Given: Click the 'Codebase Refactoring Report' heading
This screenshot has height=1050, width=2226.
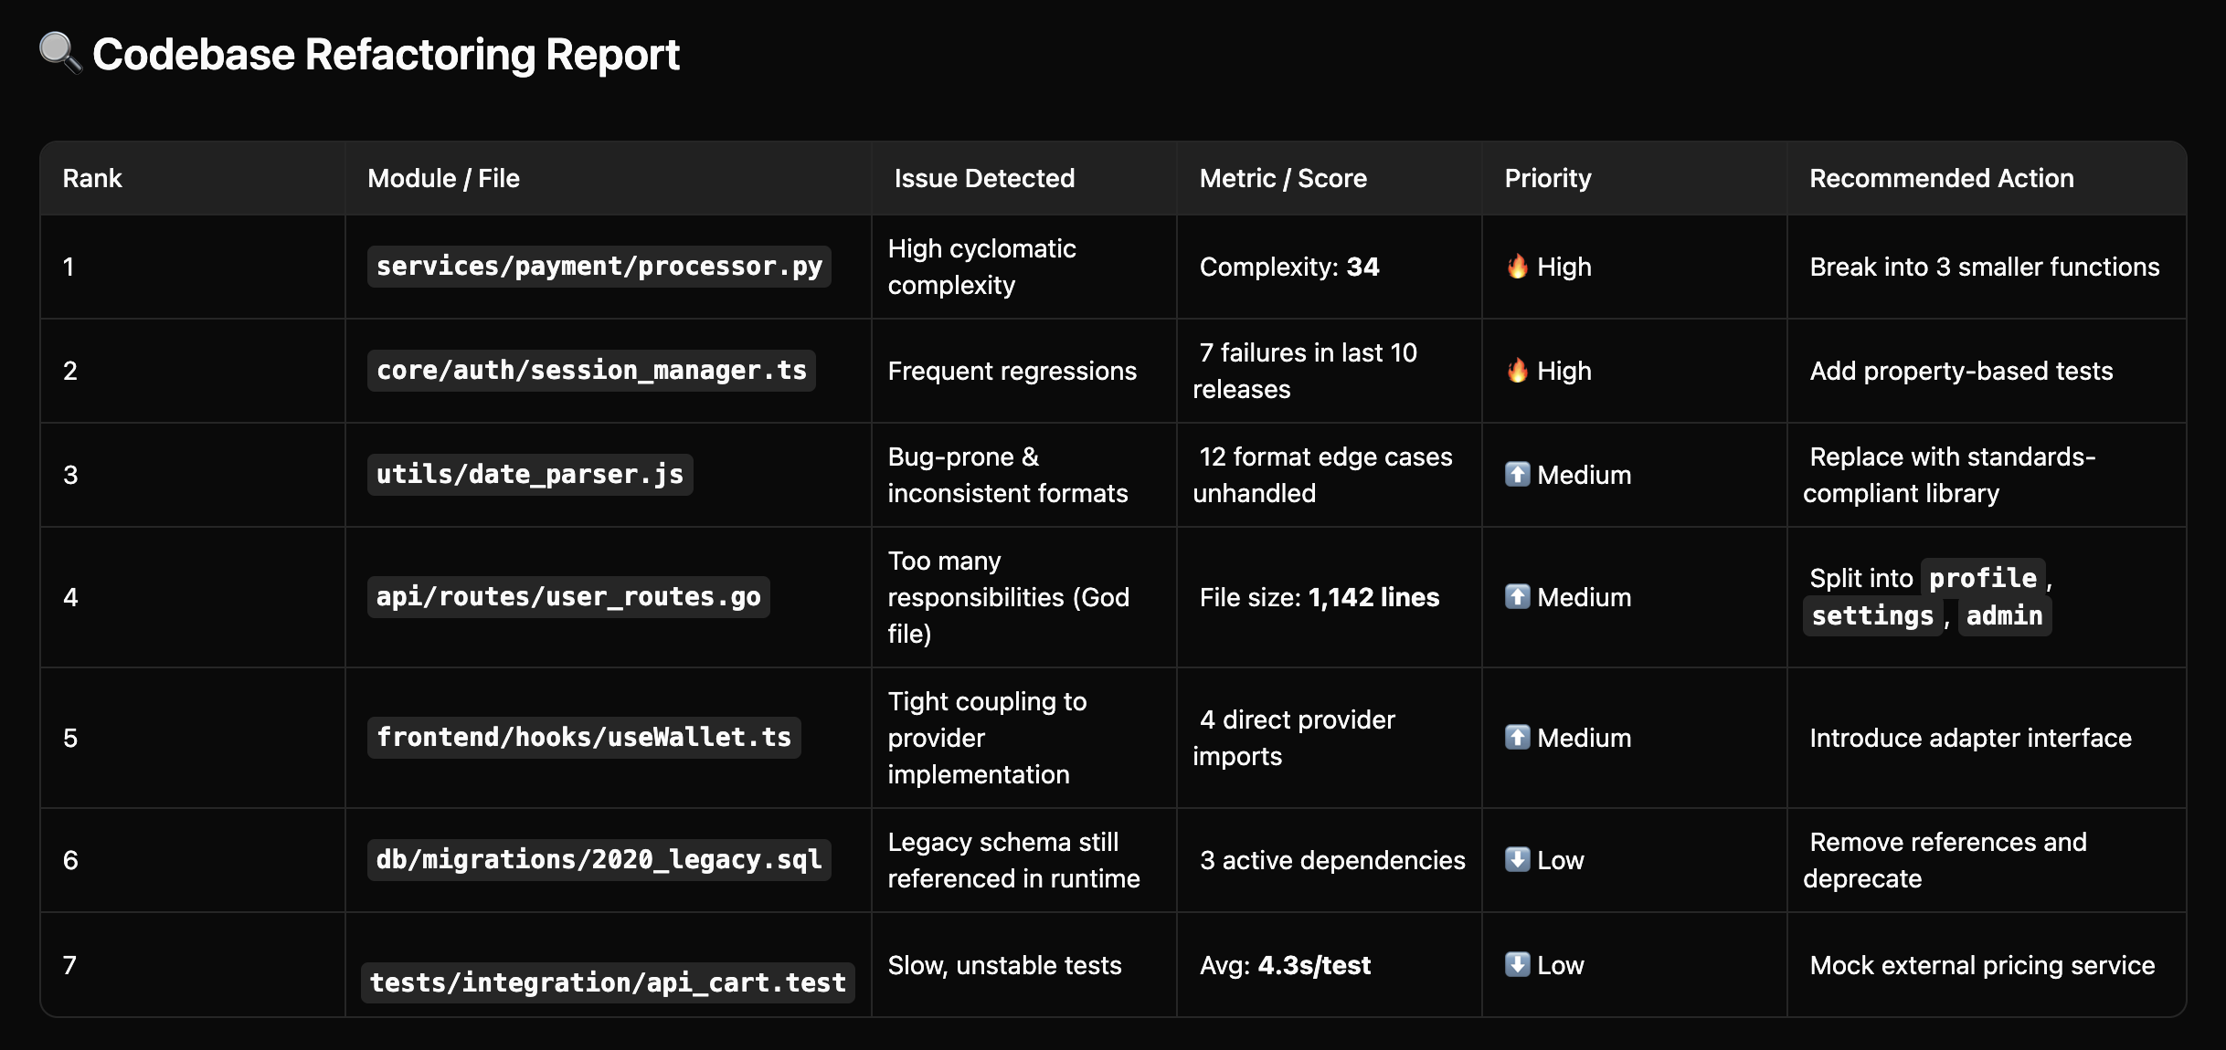Looking at the screenshot, I should [x=386, y=55].
